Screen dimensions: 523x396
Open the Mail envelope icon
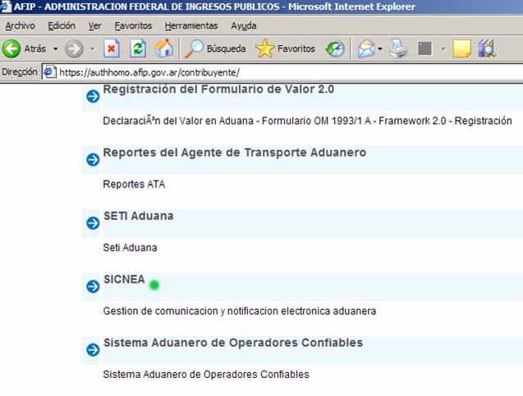tap(366, 48)
